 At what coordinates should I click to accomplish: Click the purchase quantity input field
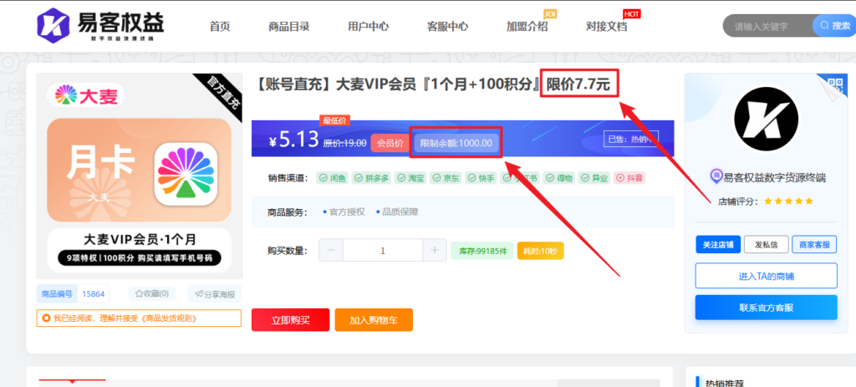383,251
